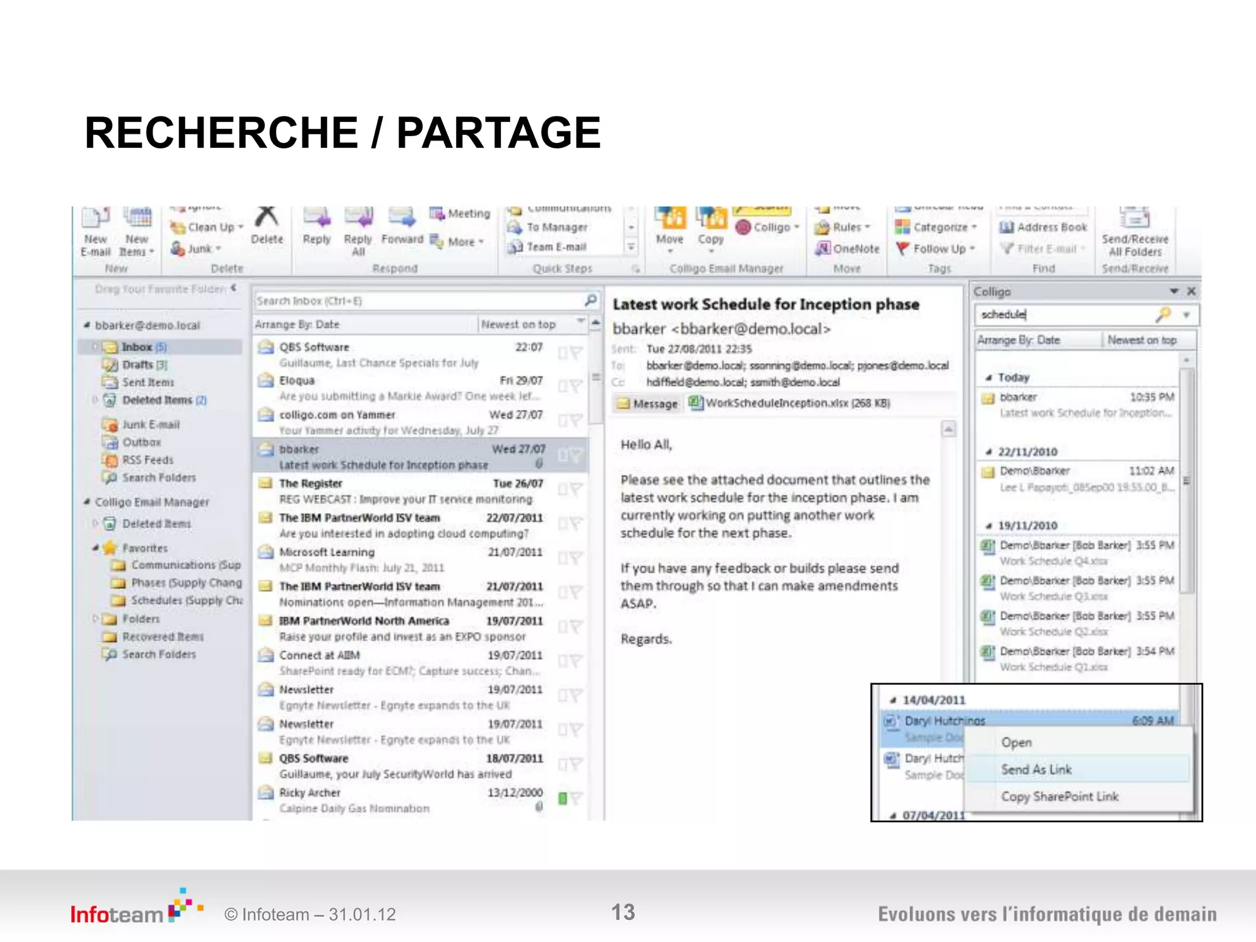Flag the colligo.com on Yammer message

tap(575, 421)
